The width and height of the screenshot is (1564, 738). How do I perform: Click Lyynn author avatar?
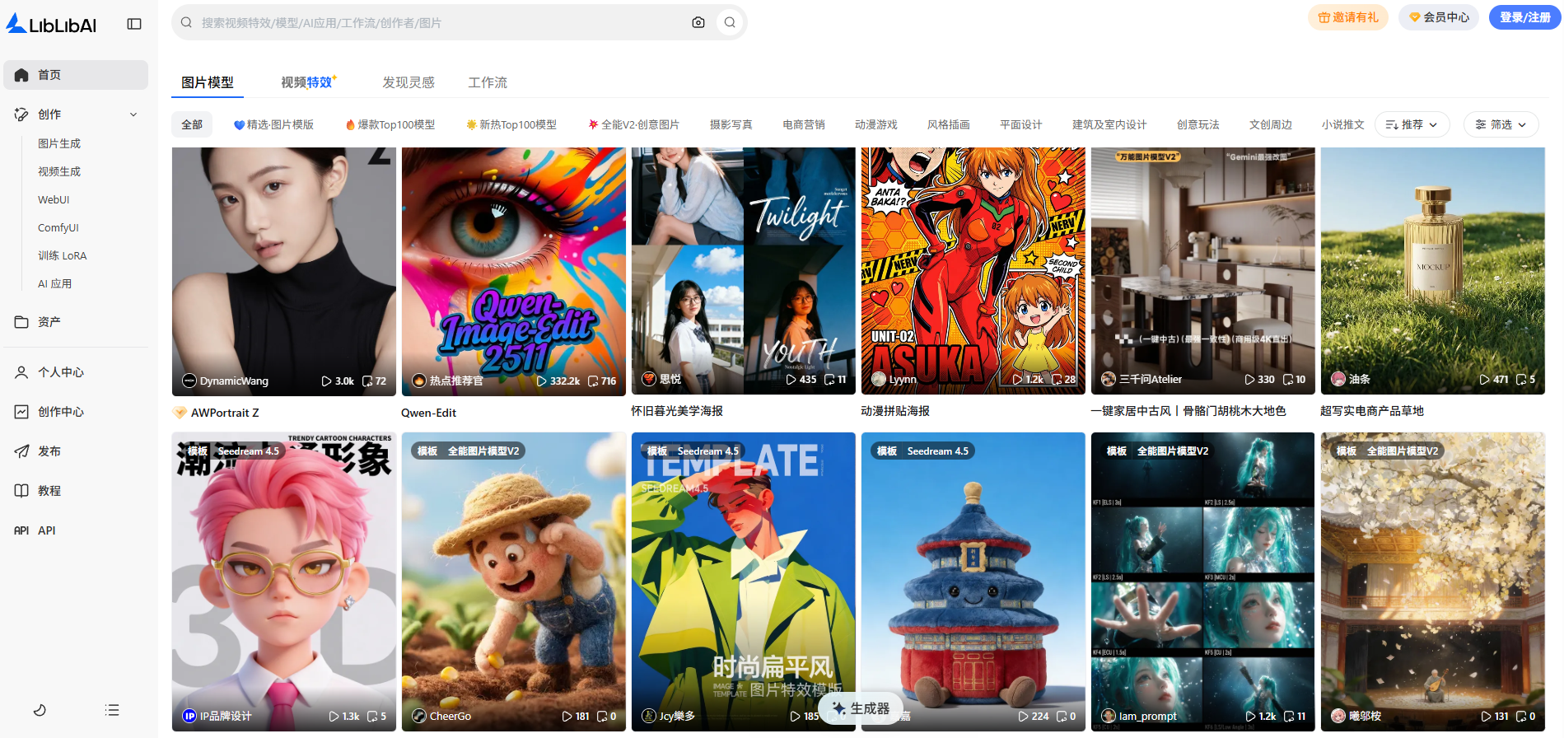coord(879,379)
